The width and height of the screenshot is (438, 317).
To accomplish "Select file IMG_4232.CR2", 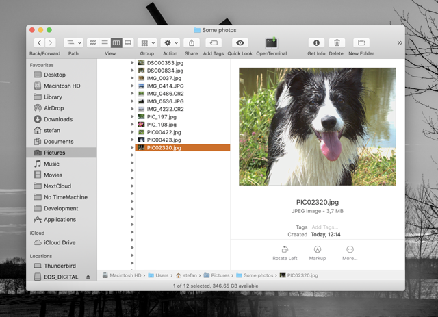I will [x=183, y=109].
